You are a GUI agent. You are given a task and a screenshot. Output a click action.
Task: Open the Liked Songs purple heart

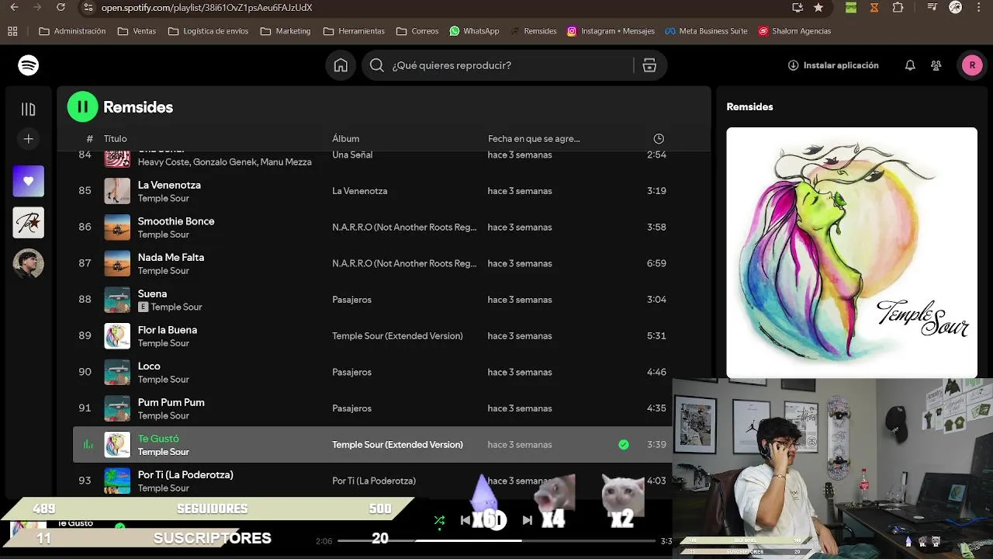pos(29,181)
